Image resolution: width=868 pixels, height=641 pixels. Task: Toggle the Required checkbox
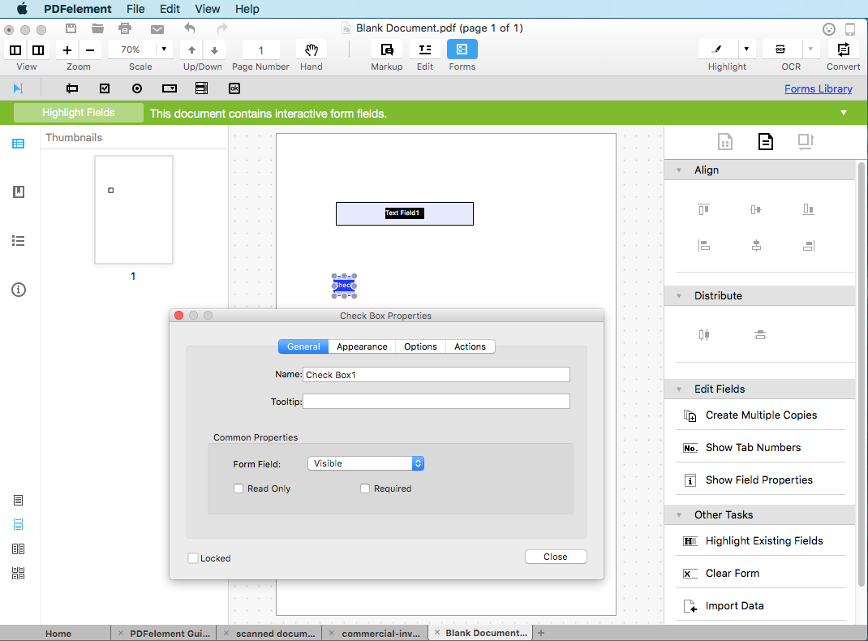[365, 488]
